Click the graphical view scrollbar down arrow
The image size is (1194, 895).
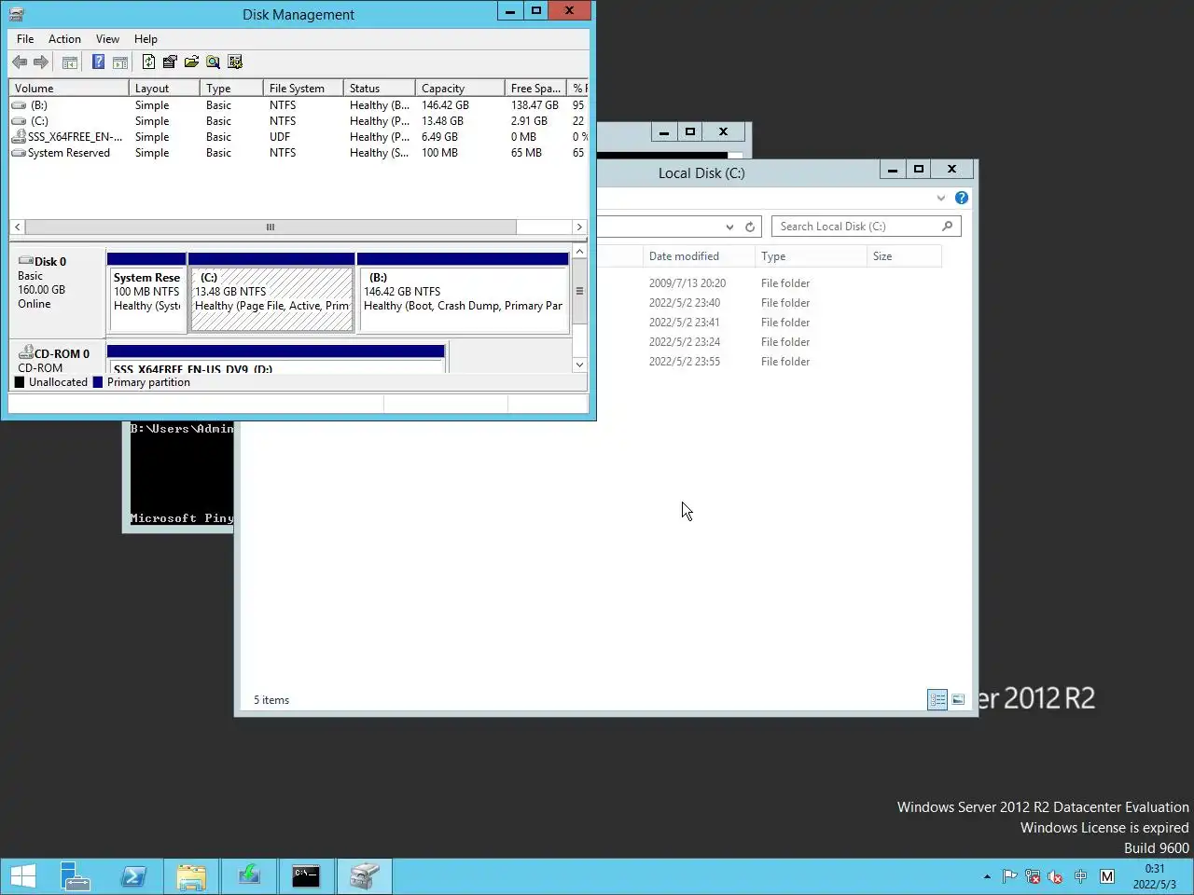[x=579, y=365]
